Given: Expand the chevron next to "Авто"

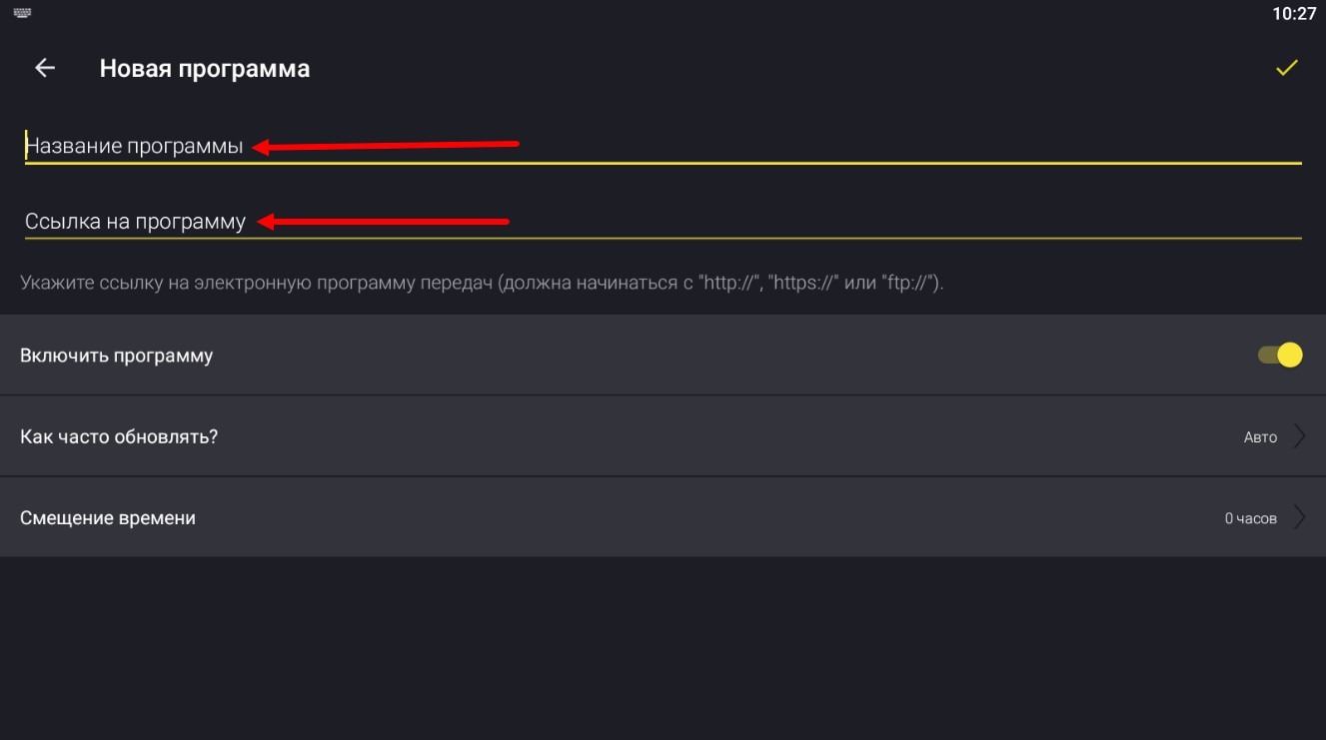Looking at the screenshot, I should [1300, 436].
